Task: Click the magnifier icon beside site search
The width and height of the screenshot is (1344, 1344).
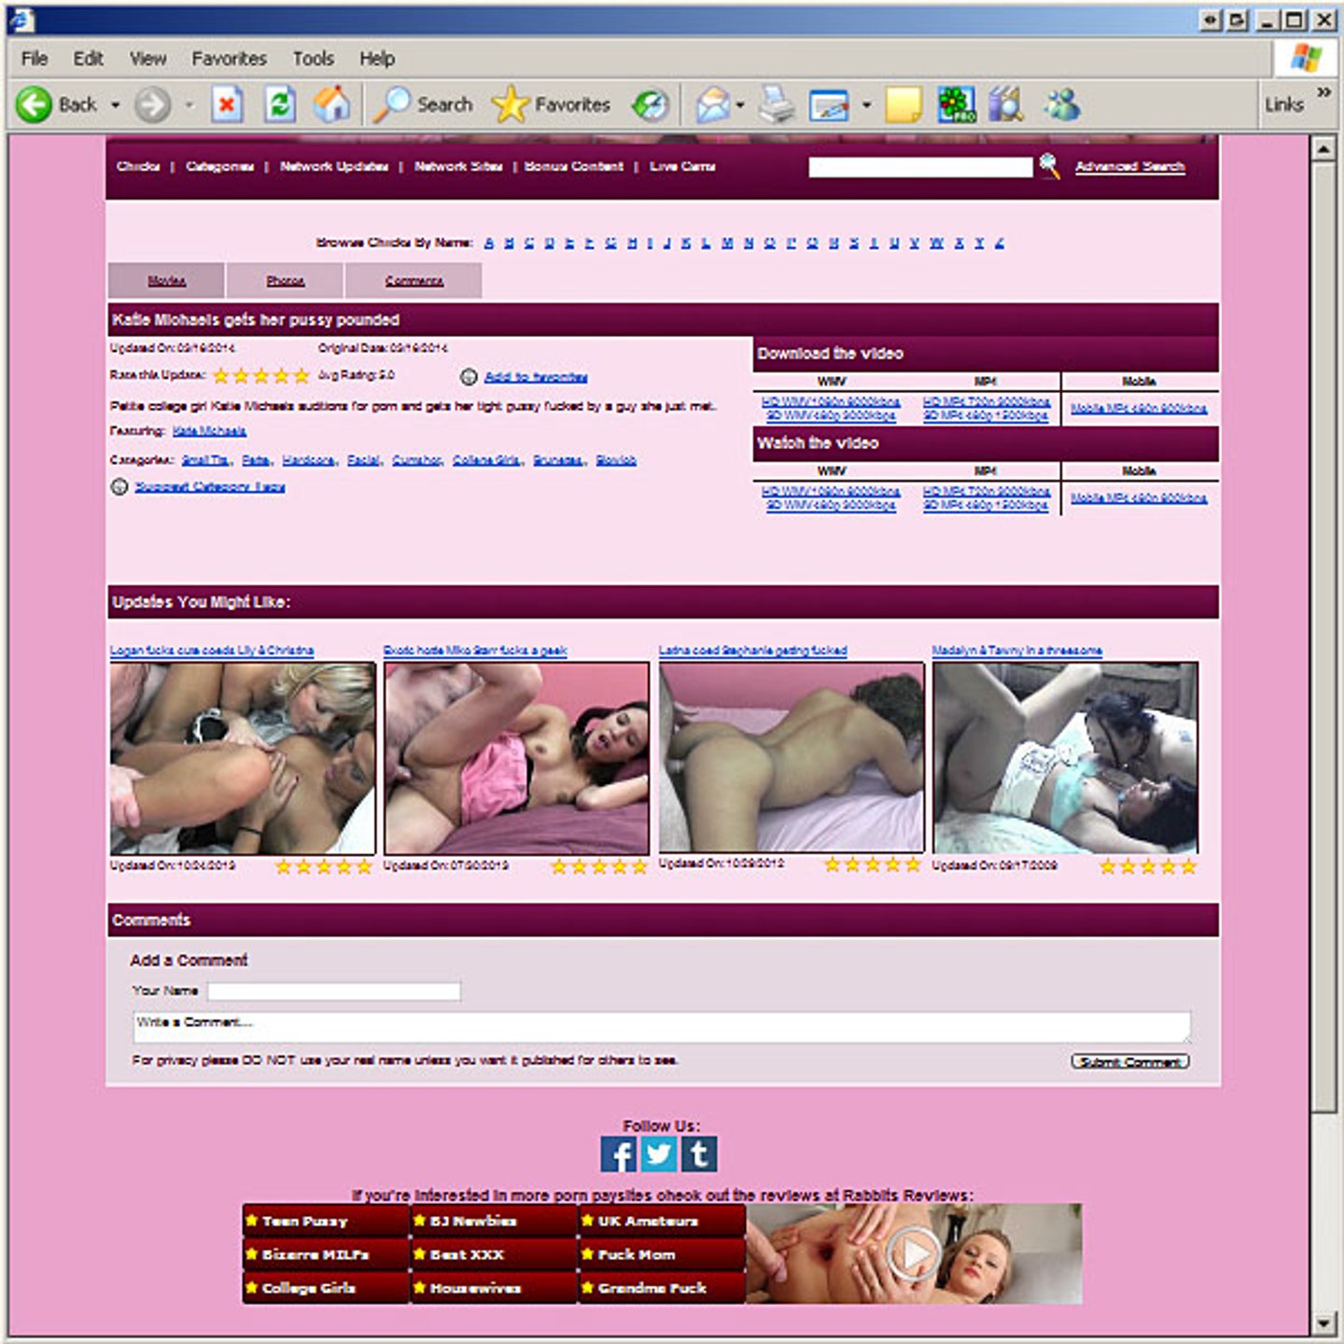Action: (x=1049, y=166)
